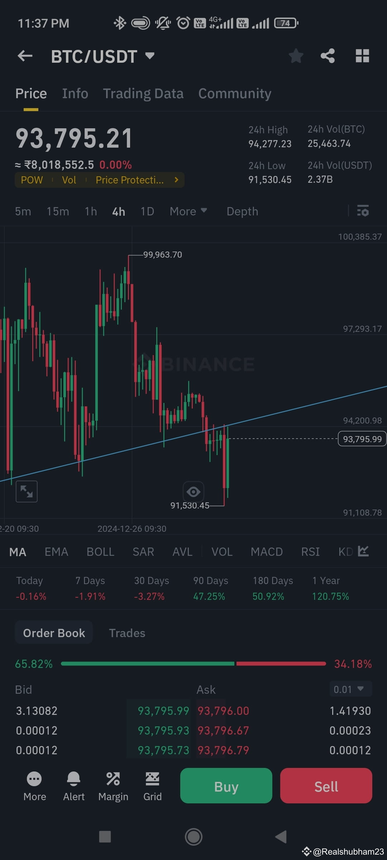The height and width of the screenshot is (860, 387).
Task: Open indicator settings icon after KD
Action: click(x=363, y=551)
